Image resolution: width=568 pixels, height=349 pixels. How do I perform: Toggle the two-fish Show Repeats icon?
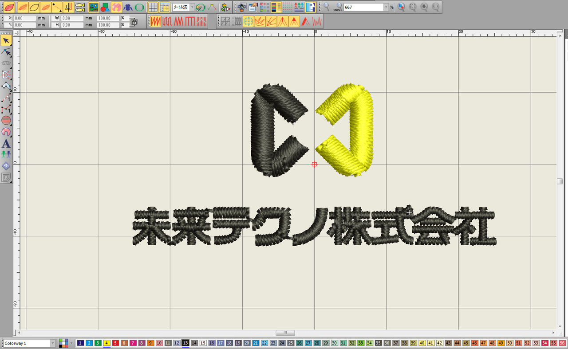click(x=80, y=7)
